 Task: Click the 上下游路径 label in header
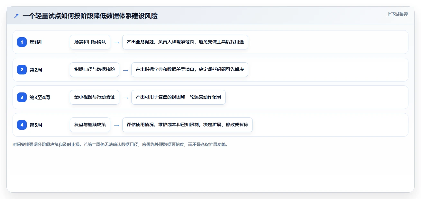tap(397, 14)
